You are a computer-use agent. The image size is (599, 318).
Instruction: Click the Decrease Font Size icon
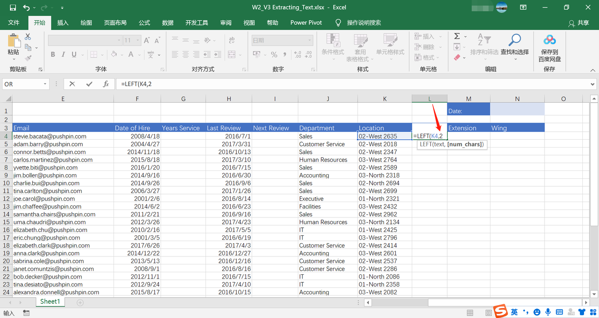click(157, 40)
